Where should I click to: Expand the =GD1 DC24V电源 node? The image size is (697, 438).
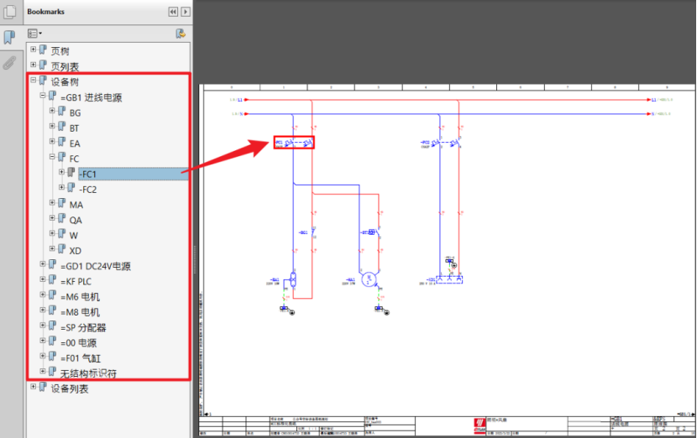(43, 263)
